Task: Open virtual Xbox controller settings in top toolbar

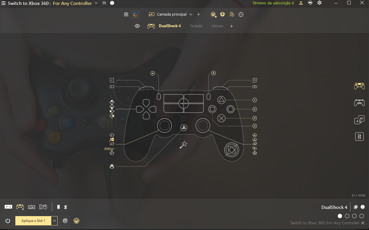Action: pos(213,14)
